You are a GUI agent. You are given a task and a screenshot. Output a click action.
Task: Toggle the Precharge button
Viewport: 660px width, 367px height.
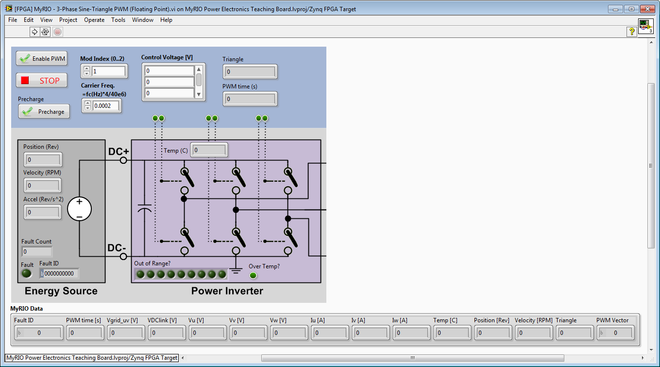point(44,111)
